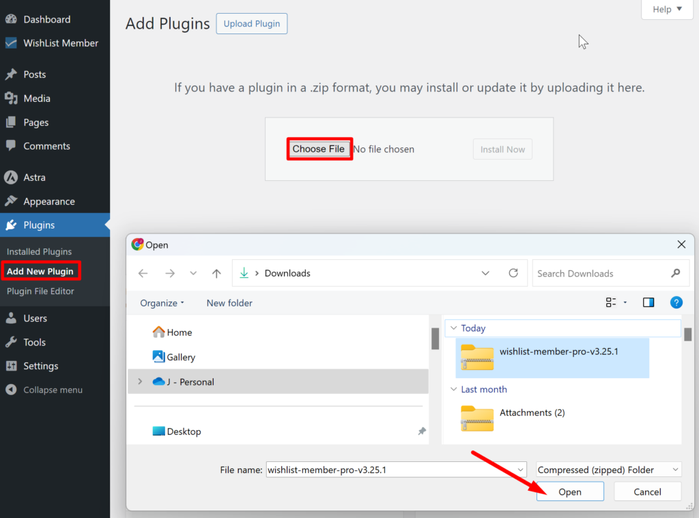The height and width of the screenshot is (518, 699).
Task: Click the File name combo box
Action: tap(397, 470)
